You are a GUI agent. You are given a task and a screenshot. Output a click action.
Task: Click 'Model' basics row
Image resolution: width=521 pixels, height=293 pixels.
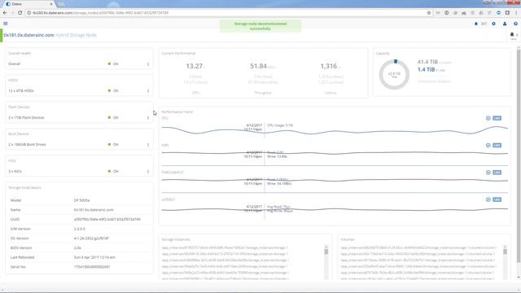click(x=80, y=200)
